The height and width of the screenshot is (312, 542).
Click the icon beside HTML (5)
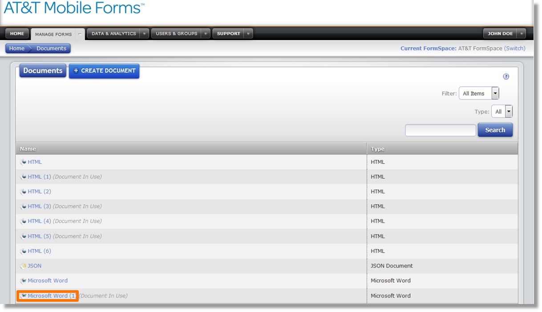pyautogui.click(x=24, y=236)
